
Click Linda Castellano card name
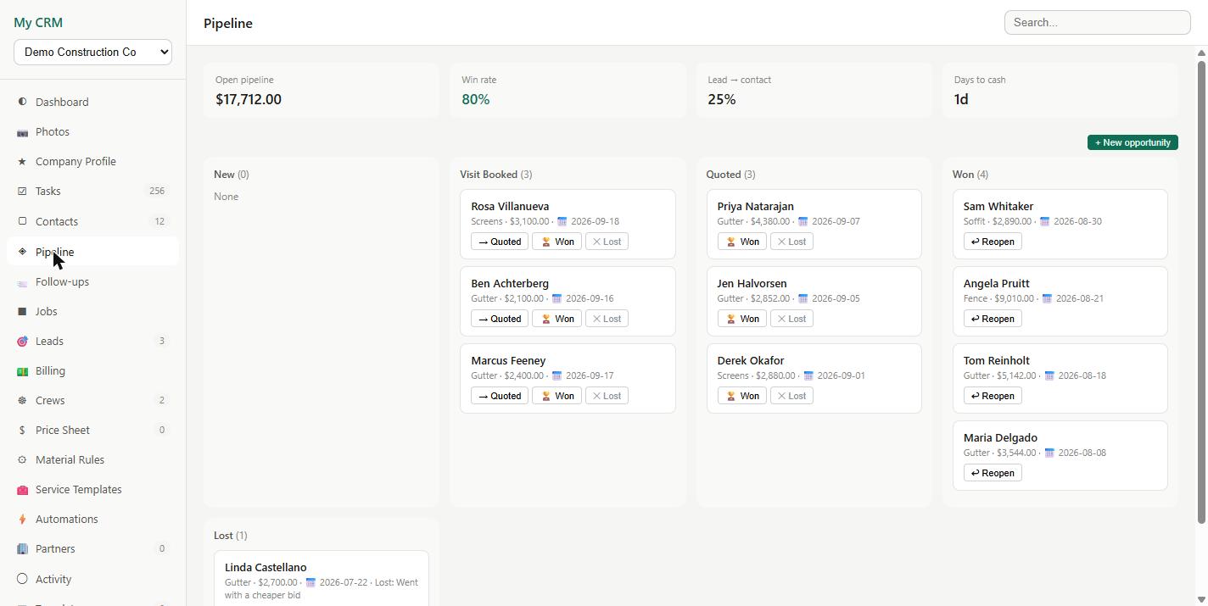tap(266, 568)
